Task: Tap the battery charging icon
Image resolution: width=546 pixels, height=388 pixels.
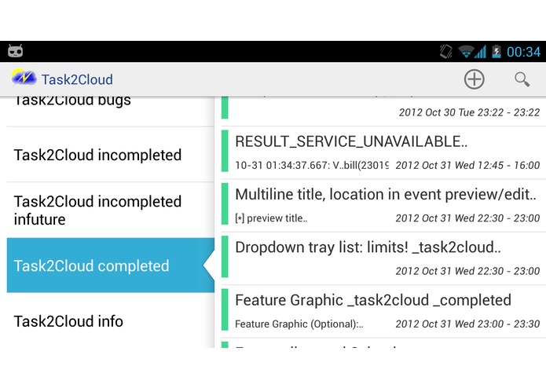Action: tap(497, 52)
